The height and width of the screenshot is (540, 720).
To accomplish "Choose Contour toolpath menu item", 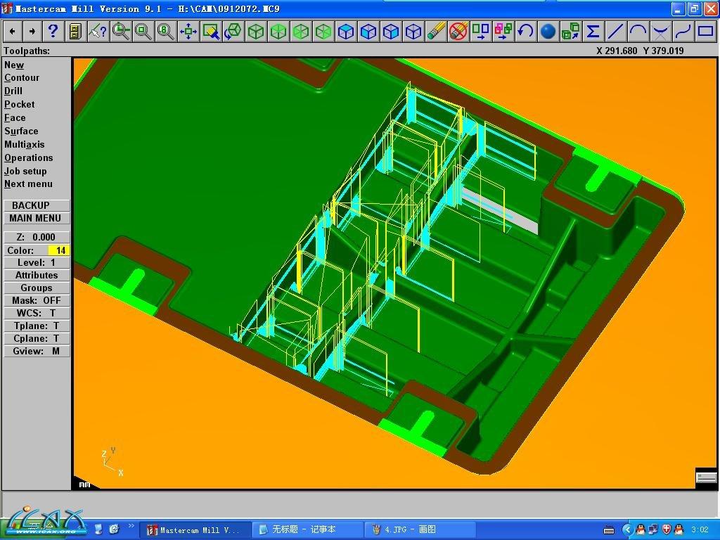I will click(22, 78).
